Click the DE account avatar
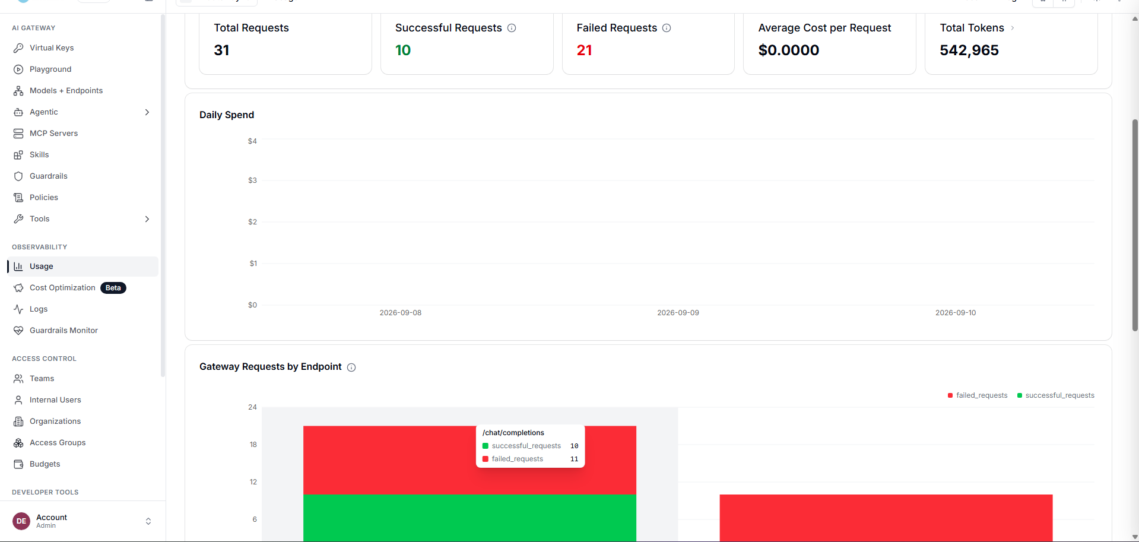This screenshot has height=542, width=1139. pyautogui.click(x=21, y=521)
